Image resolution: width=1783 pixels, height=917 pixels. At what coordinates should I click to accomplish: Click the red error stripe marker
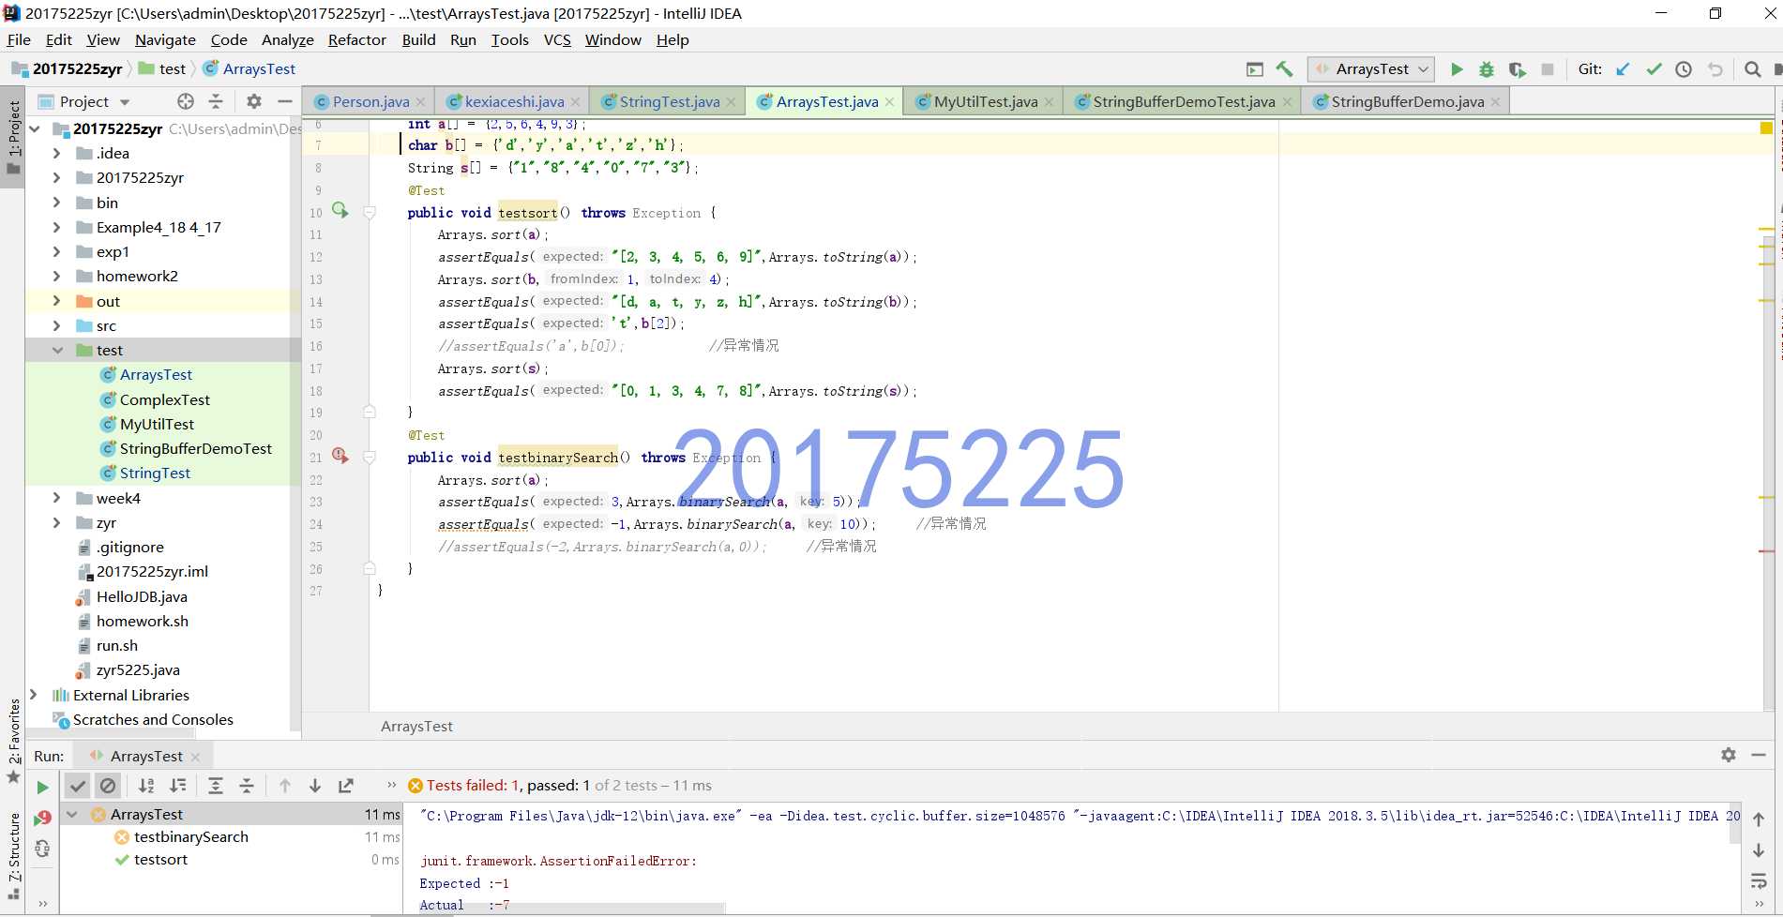(1766, 551)
